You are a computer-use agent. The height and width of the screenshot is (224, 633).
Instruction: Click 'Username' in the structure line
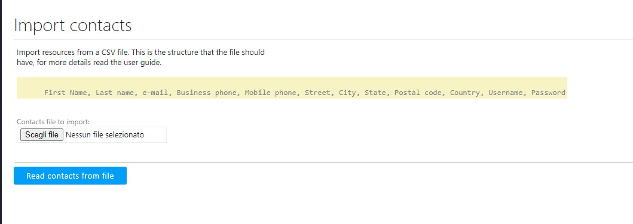pos(505,93)
